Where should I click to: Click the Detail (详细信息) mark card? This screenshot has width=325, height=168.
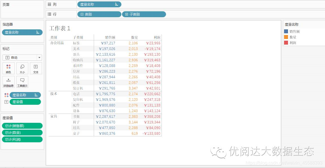8,82
